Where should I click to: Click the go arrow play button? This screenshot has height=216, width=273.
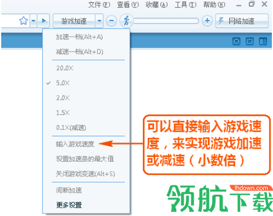pyautogui.click(x=44, y=21)
